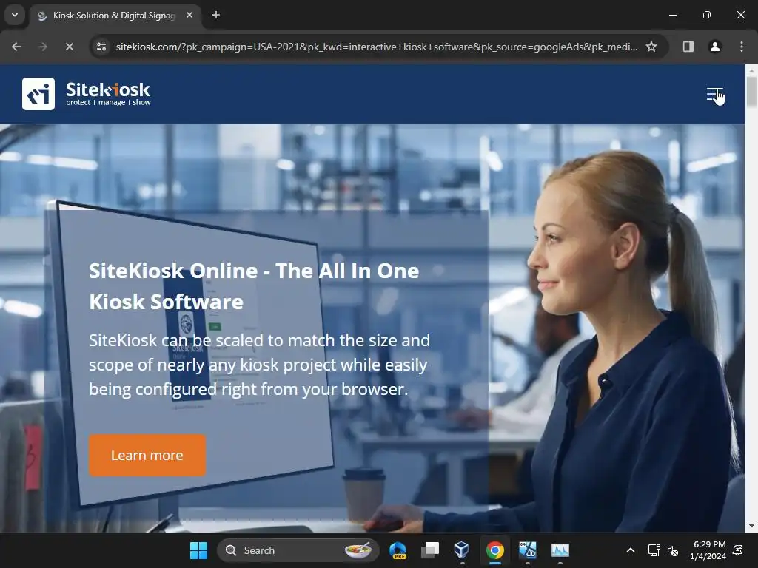Click the taskbar Search box
758x568 pixels.
point(298,550)
